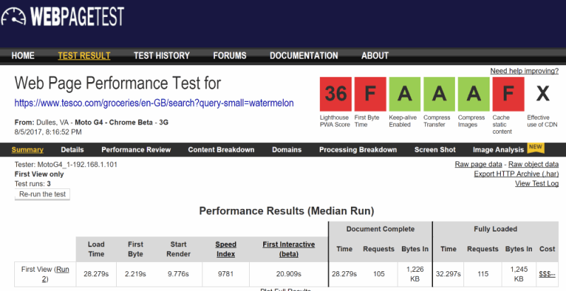Click Fully Loaded bytes 1,245 KB
This screenshot has height=291, width=566.
pos(519,274)
